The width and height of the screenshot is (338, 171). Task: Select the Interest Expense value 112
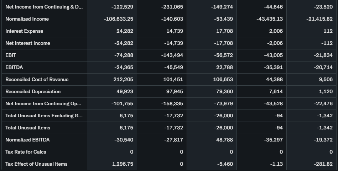click(x=328, y=31)
